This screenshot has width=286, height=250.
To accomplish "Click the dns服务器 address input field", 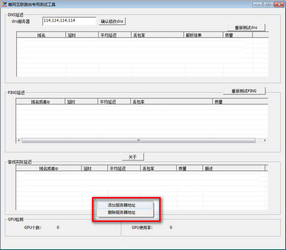I will 69,21.
